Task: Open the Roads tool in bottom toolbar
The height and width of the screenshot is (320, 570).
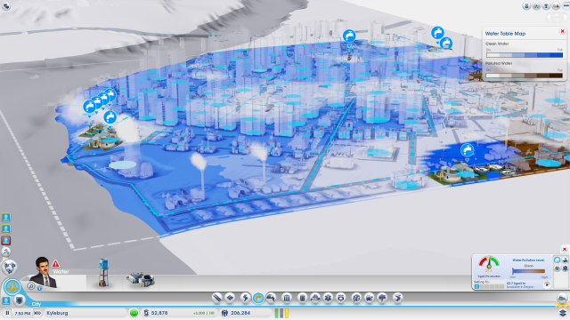Action: [217, 298]
